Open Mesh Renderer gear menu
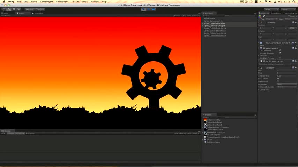 pyautogui.click(x=296, y=48)
